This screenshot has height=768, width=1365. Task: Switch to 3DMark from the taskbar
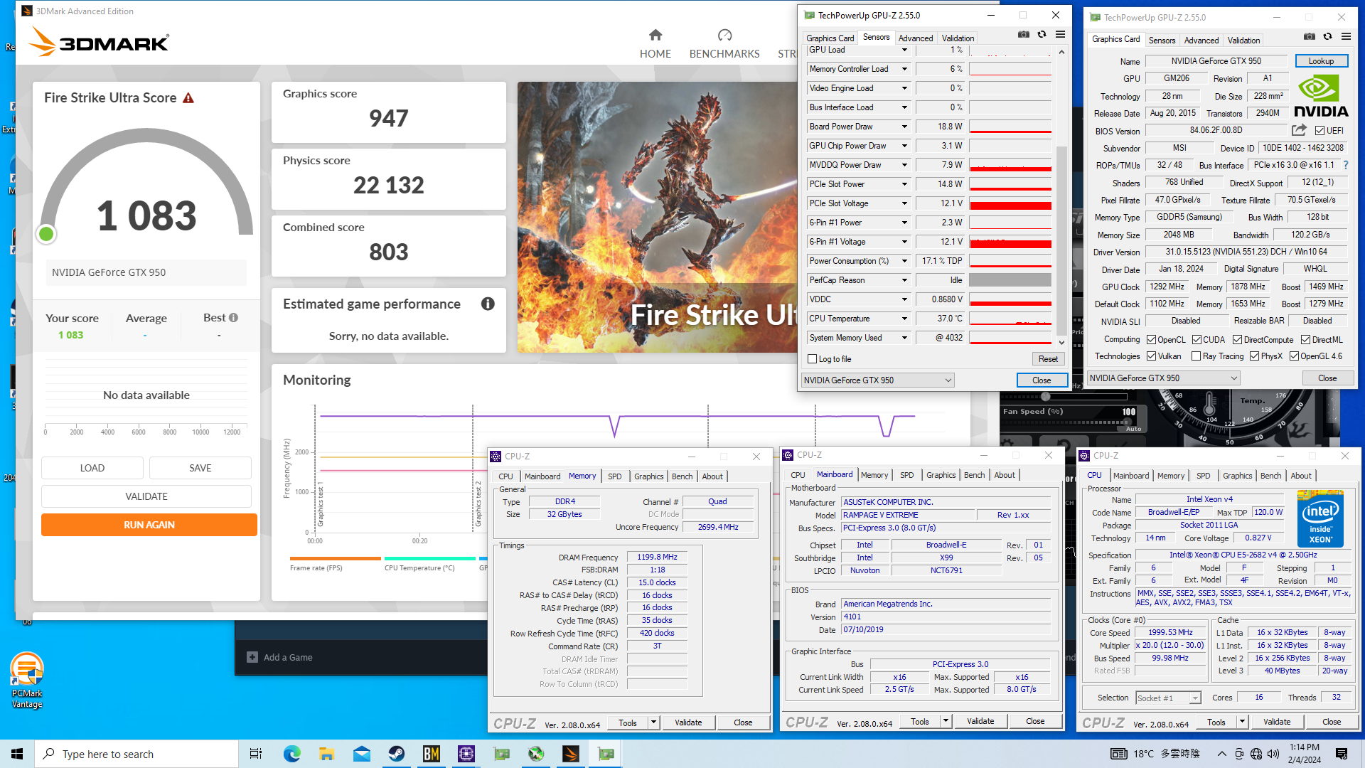570,754
